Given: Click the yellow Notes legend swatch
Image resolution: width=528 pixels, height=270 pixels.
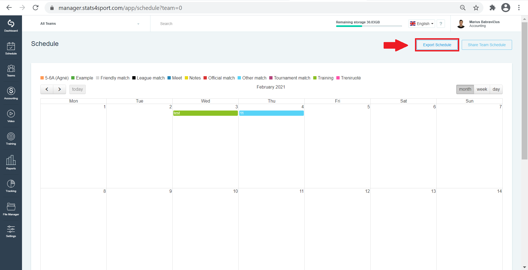Looking at the screenshot, I should (x=186, y=78).
